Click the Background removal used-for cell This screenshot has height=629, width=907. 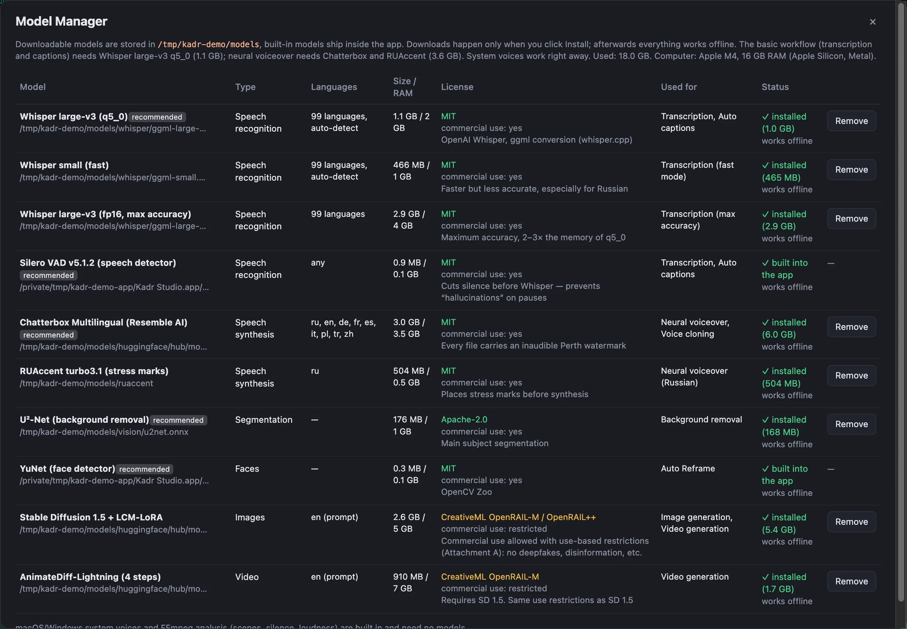click(701, 420)
